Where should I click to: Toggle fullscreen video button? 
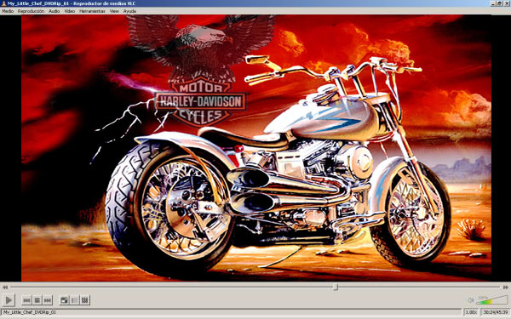pos(64,300)
